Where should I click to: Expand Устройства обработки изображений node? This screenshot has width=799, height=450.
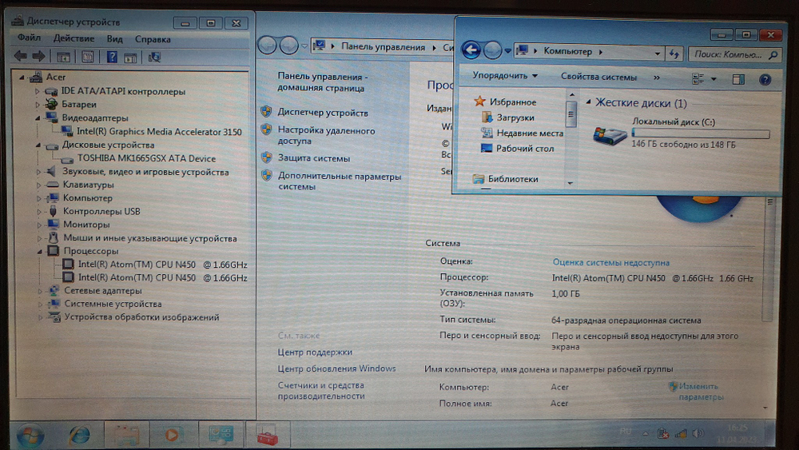(41, 317)
